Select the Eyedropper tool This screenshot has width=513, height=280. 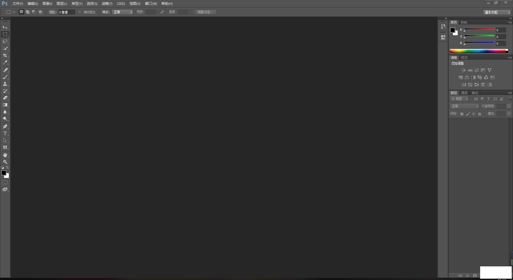point(5,63)
